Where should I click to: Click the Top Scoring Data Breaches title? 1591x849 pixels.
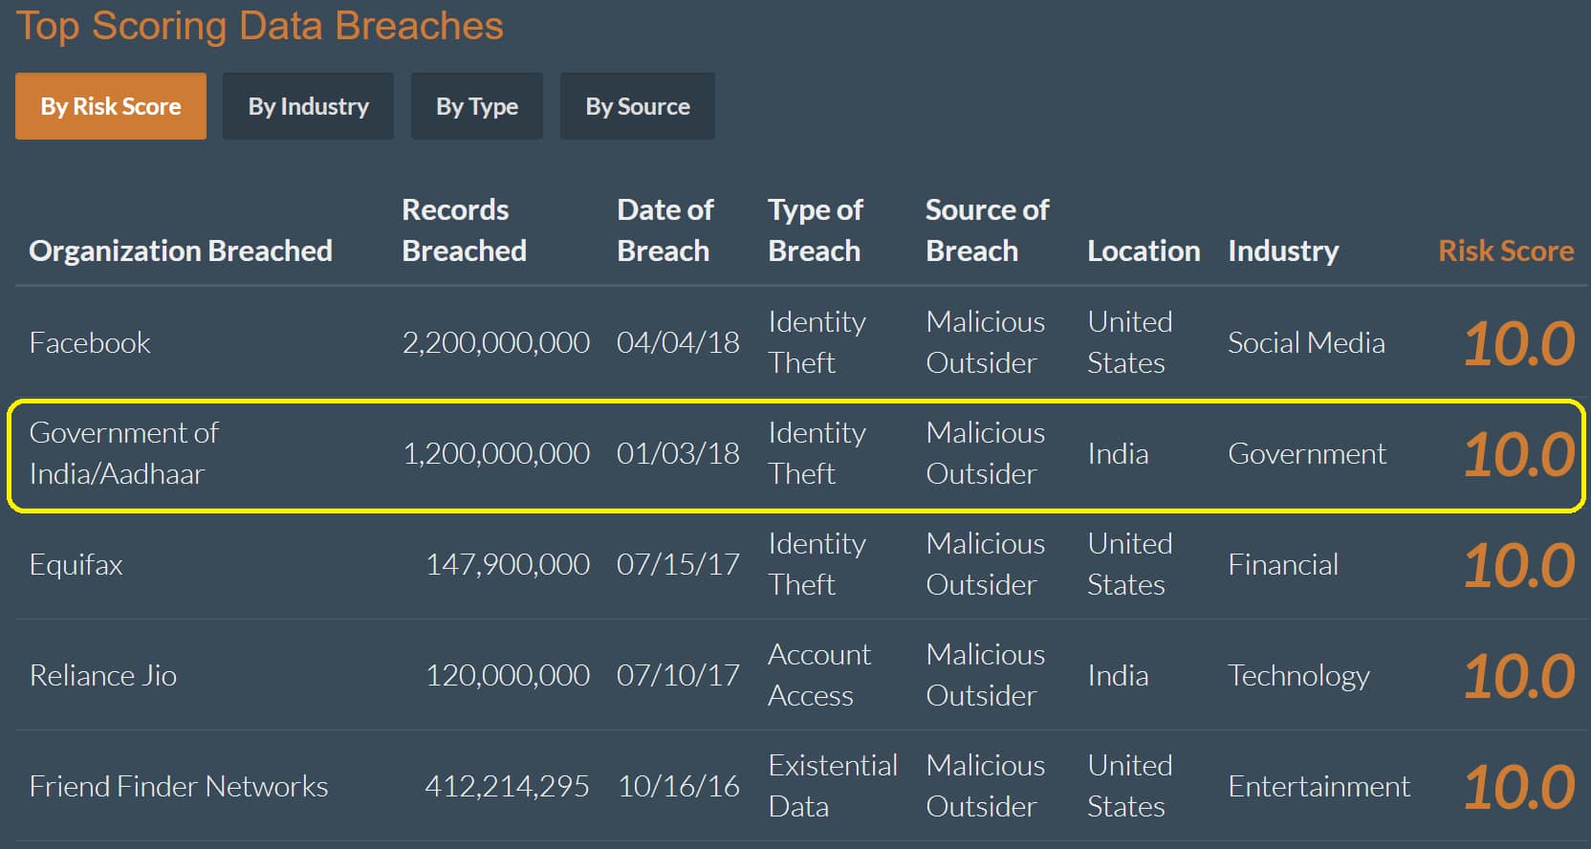coord(260,26)
